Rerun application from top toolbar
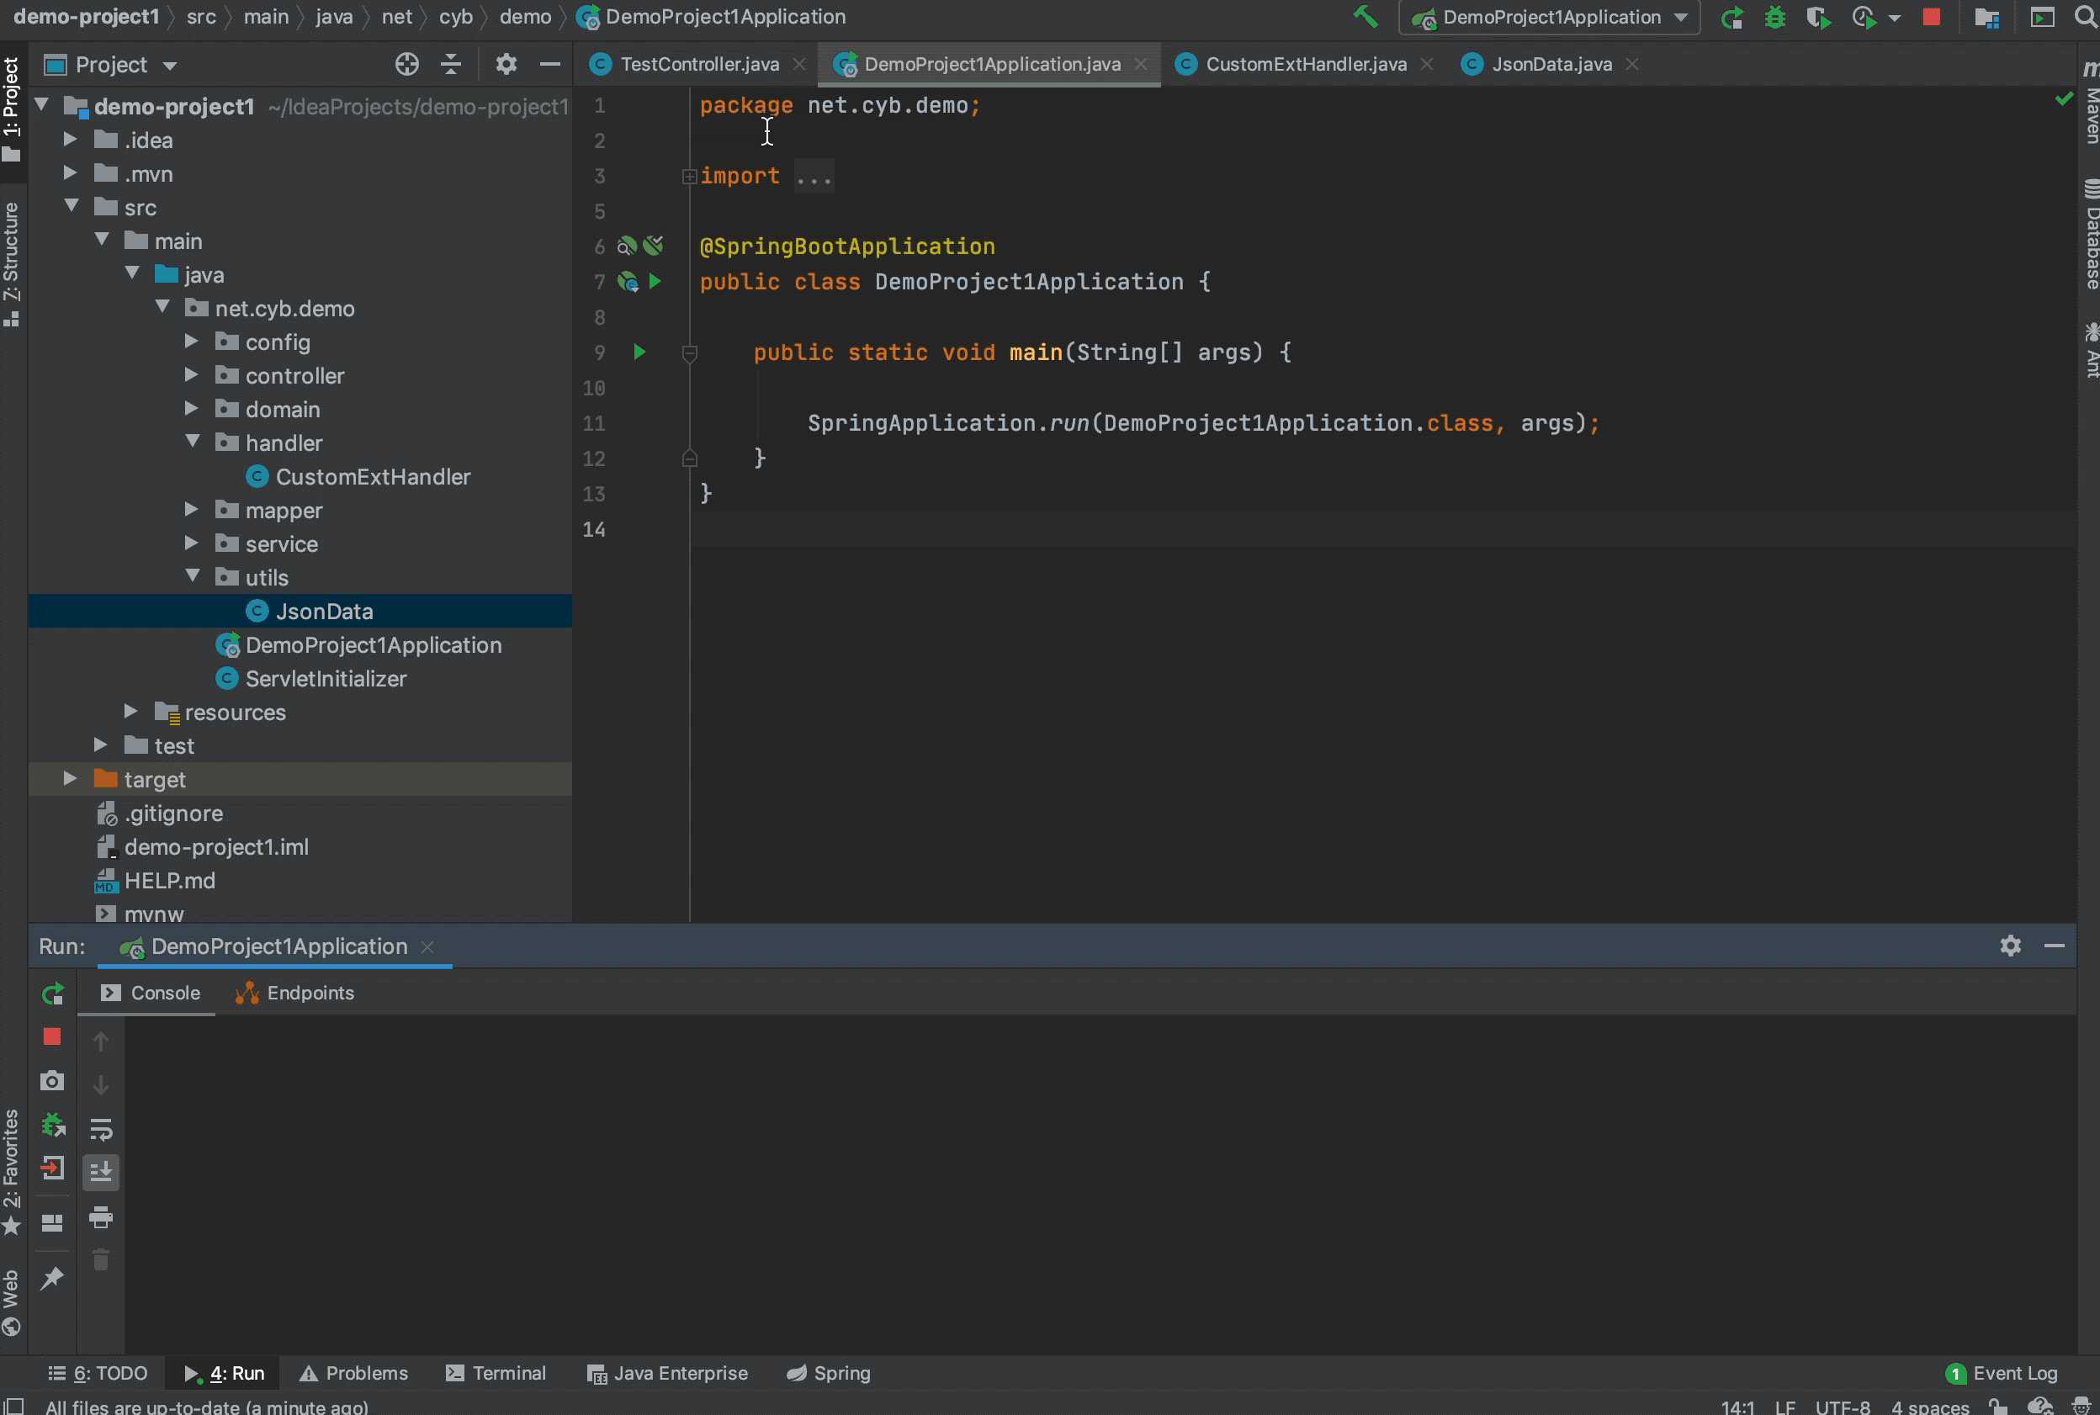2100x1415 pixels. pos(1731,17)
